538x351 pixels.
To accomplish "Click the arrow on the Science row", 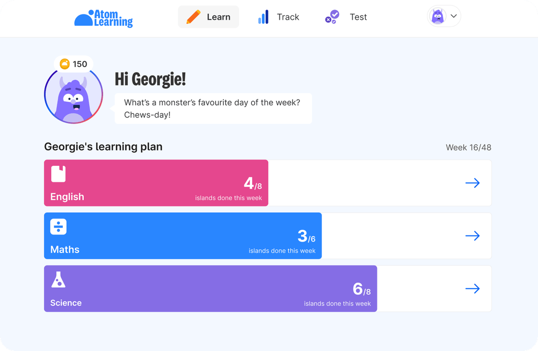I will pos(472,288).
